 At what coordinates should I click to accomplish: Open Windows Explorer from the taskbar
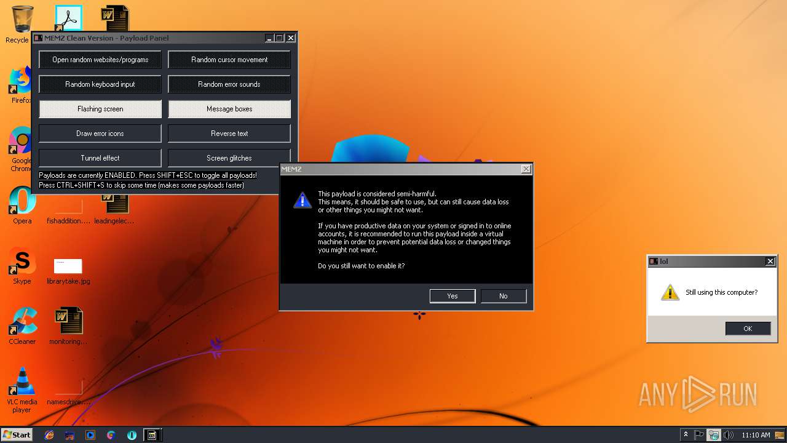69,435
